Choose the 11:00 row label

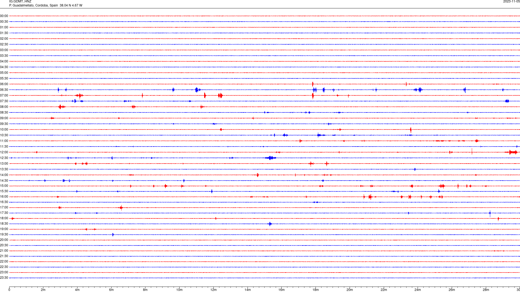[x=4, y=141]
